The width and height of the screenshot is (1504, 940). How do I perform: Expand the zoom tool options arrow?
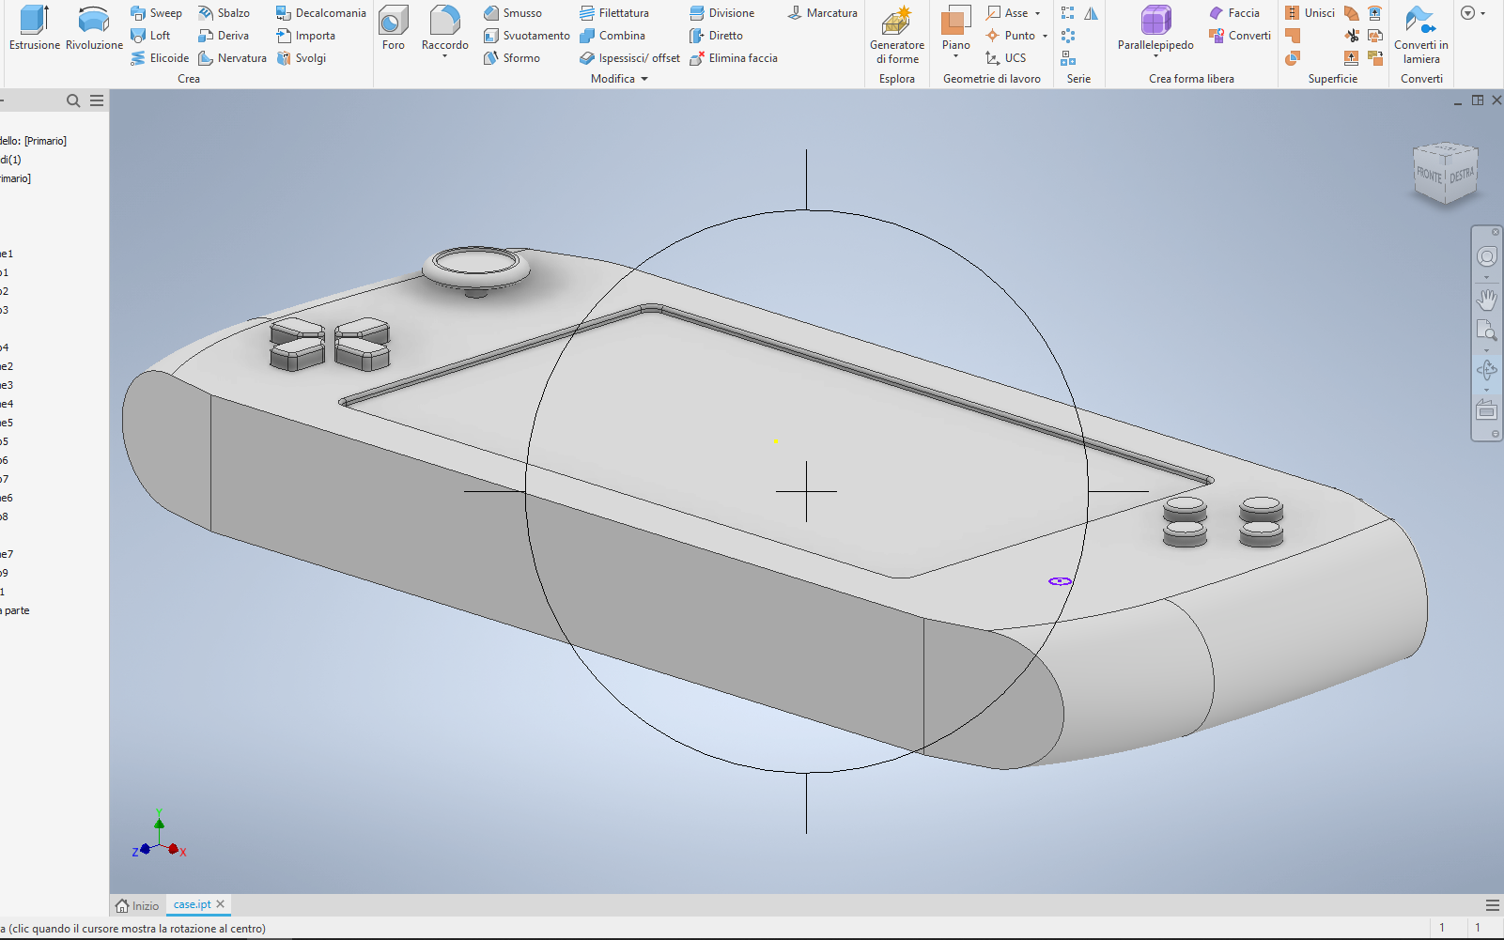(x=1486, y=351)
